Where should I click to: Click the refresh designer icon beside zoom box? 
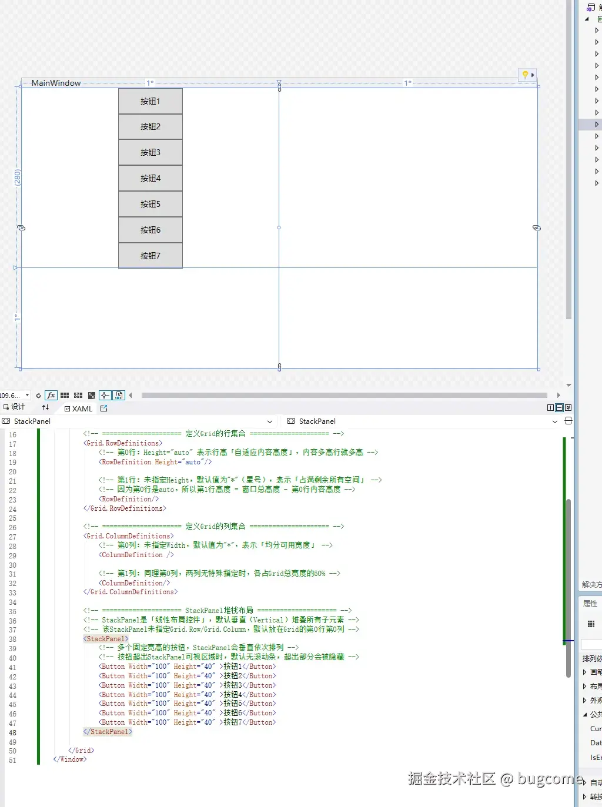click(39, 396)
